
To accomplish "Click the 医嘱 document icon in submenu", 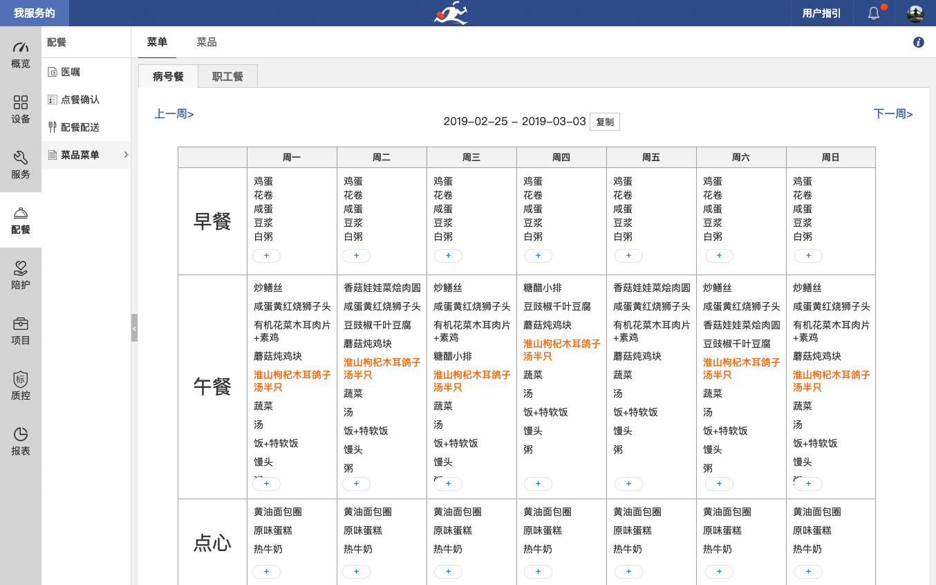I will click(x=52, y=72).
